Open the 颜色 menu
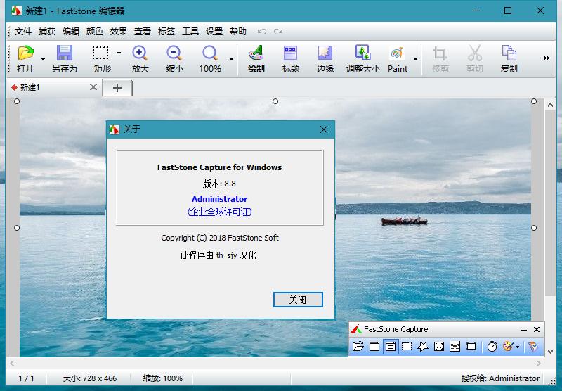Screen dimensions: 562x391 (95, 32)
